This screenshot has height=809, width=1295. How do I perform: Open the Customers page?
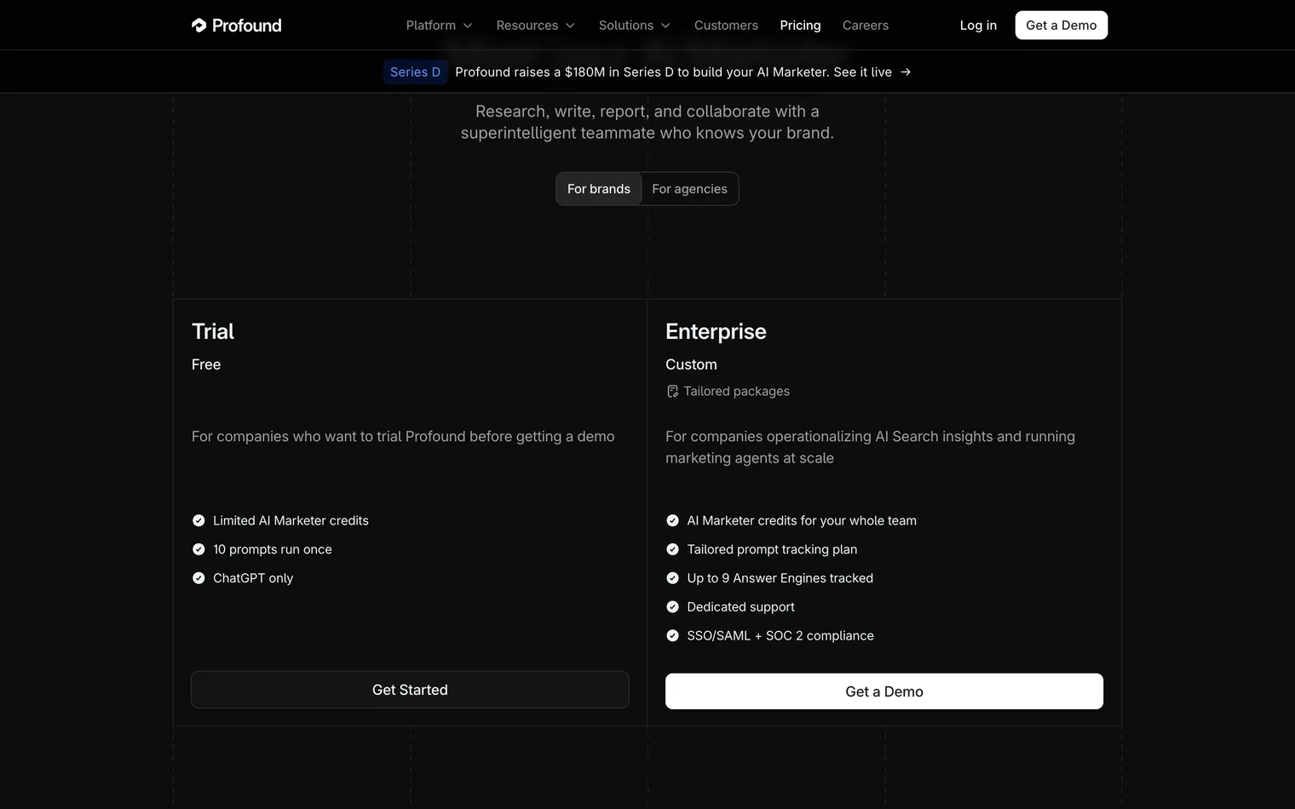click(x=726, y=26)
